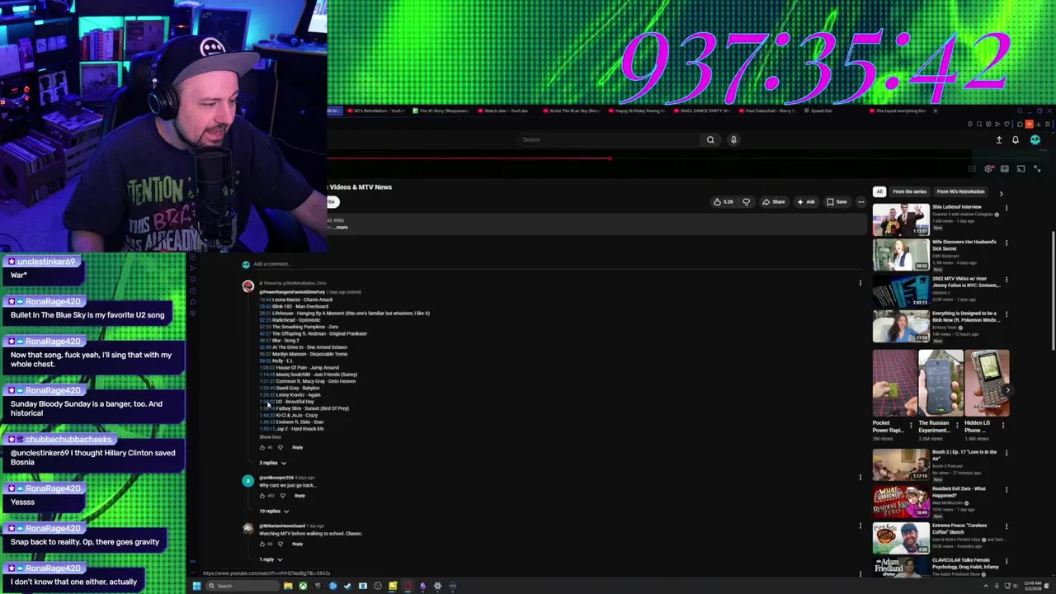Open player settings gear icon
1056x594 pixels.
point(988,168)
